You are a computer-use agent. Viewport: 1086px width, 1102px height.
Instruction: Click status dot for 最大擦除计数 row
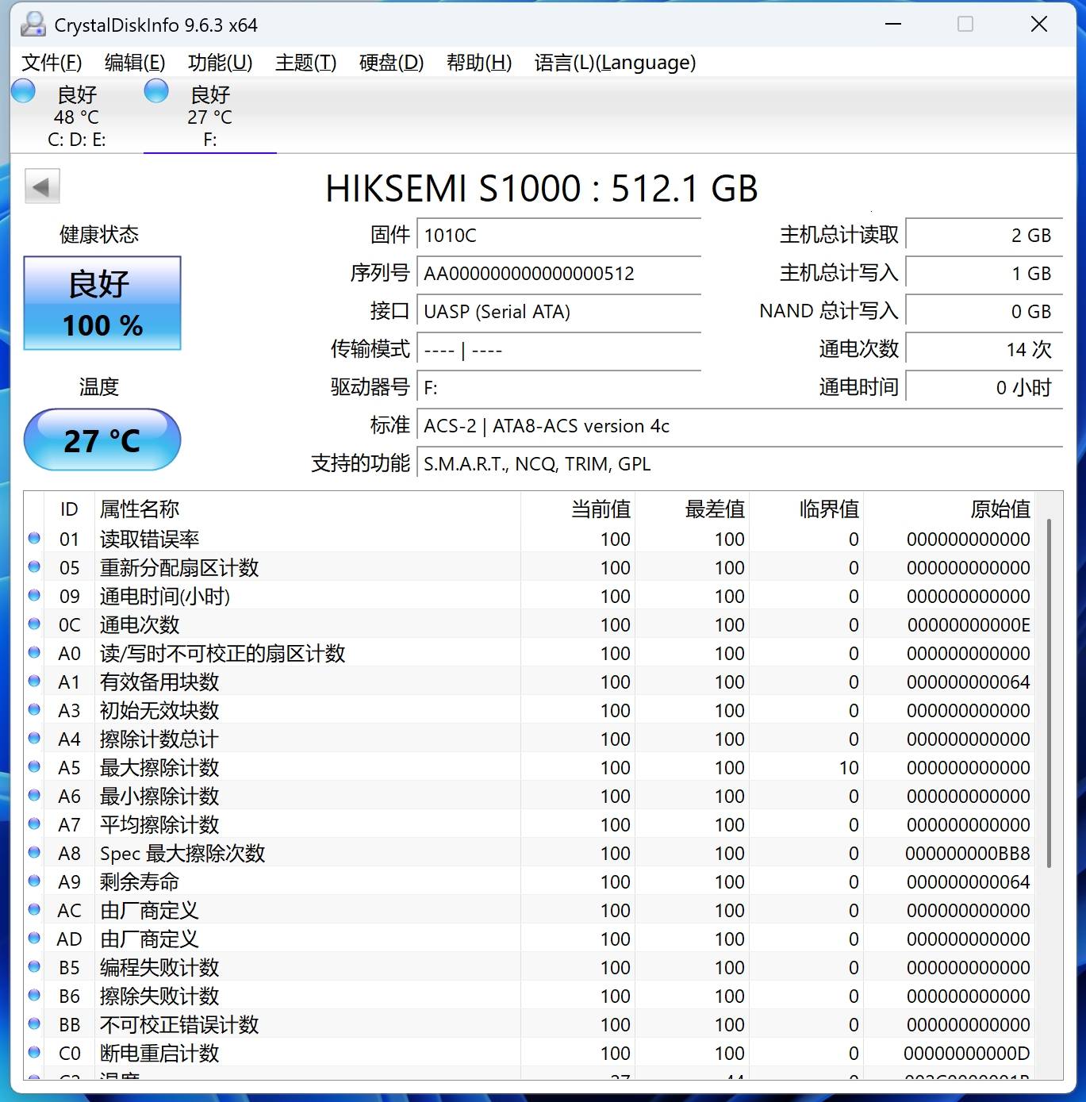coord(34,766)
